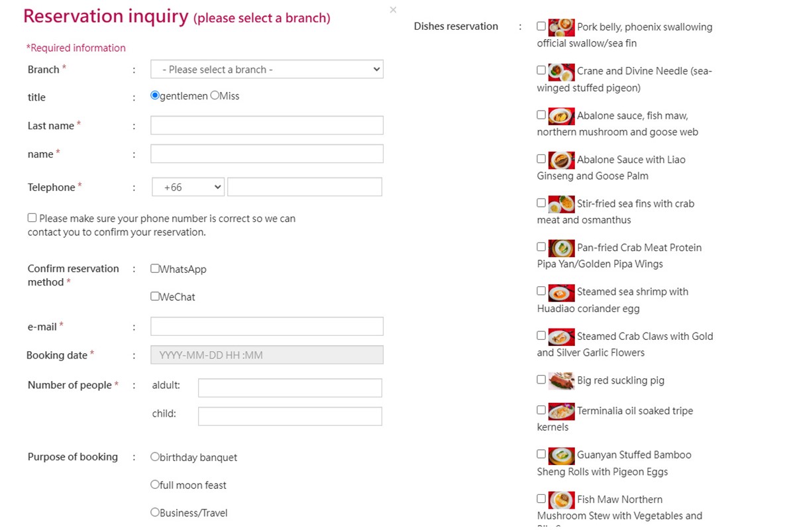Click the Big red suckling pig image
This screenshot has height=530, width=795.
561,381
